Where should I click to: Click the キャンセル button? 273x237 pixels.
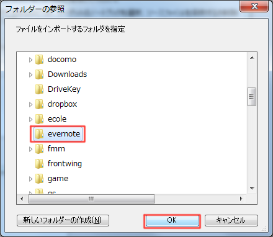[x=231, y=221]
